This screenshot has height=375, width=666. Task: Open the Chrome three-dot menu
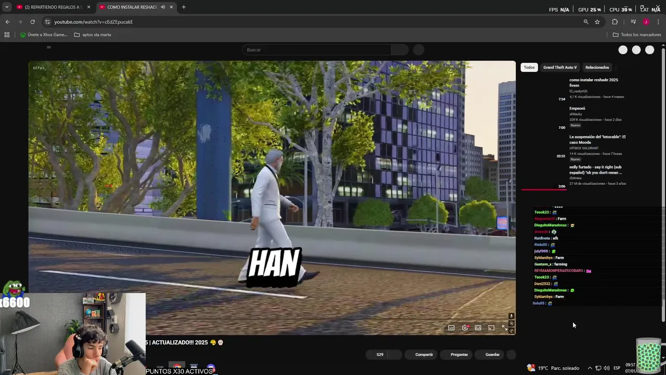658,22
